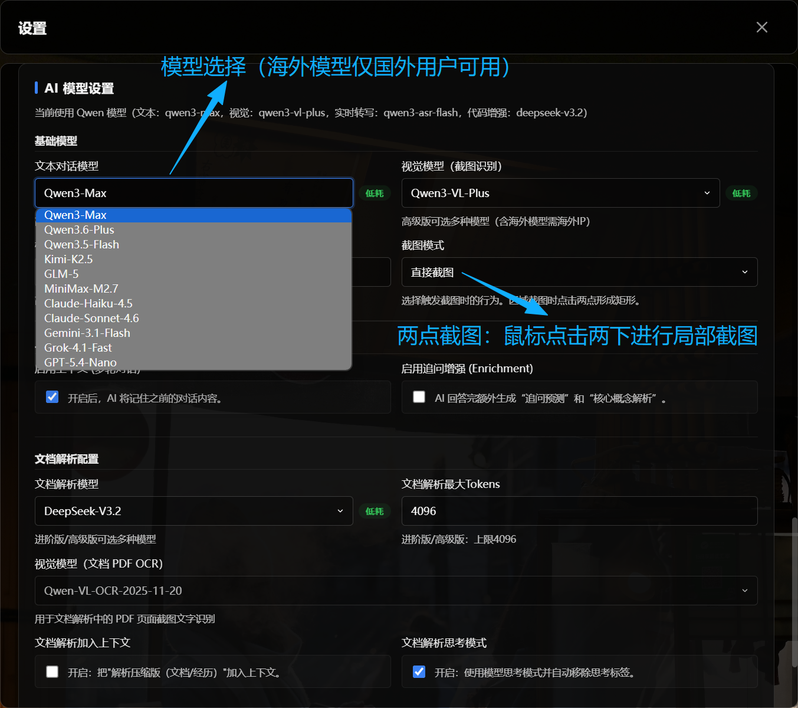Screen dimensions: 798x708
Task: Select Qwen3-Max in the dropdown list
Action: click(x=194, y=215)
